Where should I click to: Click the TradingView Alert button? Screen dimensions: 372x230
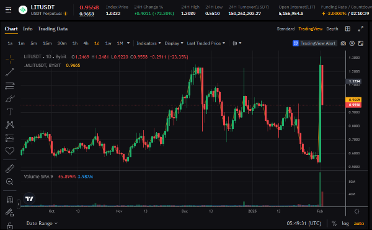click(315, 43)
